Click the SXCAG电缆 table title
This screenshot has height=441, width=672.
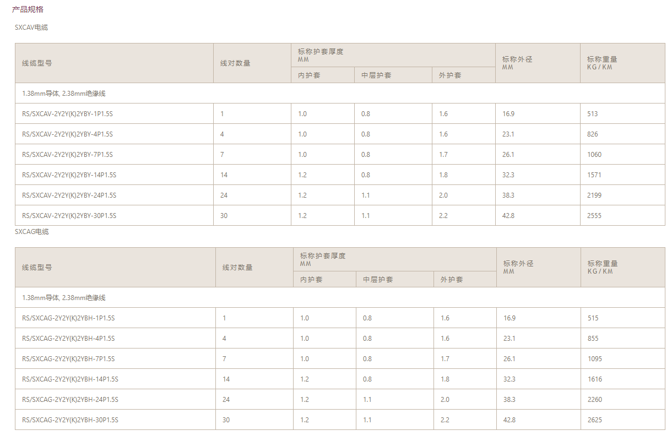[x=31, y=232]
